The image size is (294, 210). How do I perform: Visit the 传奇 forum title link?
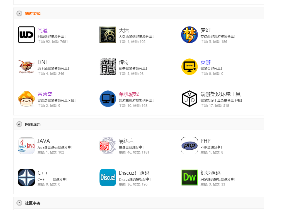coord(124,62)
